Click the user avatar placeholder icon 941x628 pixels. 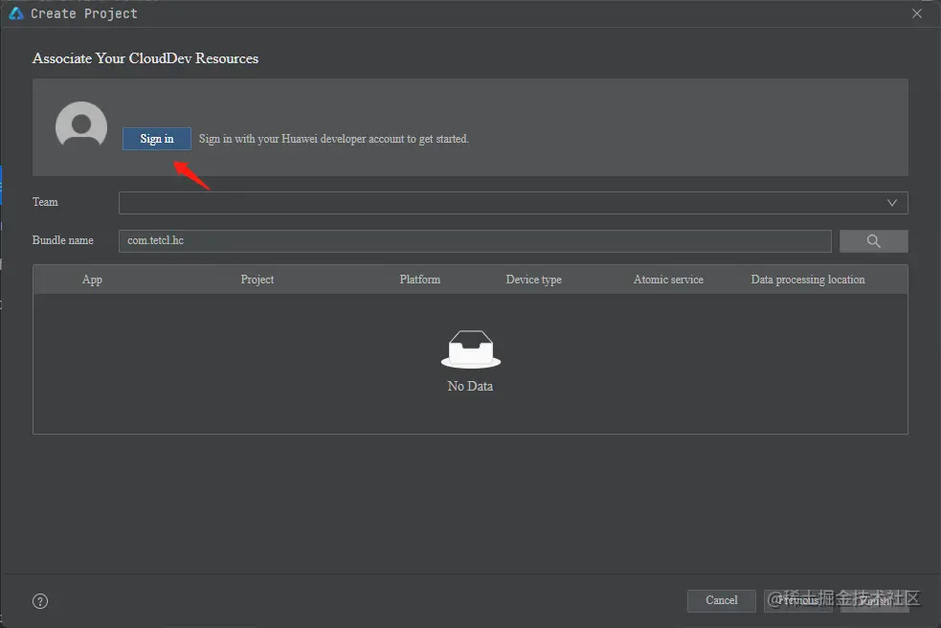(81, 124)
